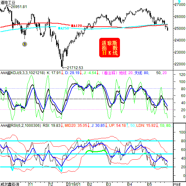This screenshot has height=186, width=186.
Task: Click the J: 30.85 value in RSI header
Action: tap(98, 125)
